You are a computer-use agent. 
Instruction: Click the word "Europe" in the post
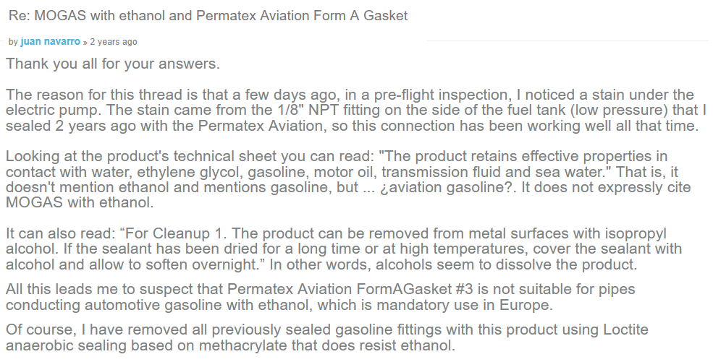pyautogui.click(x=527, y=305)
